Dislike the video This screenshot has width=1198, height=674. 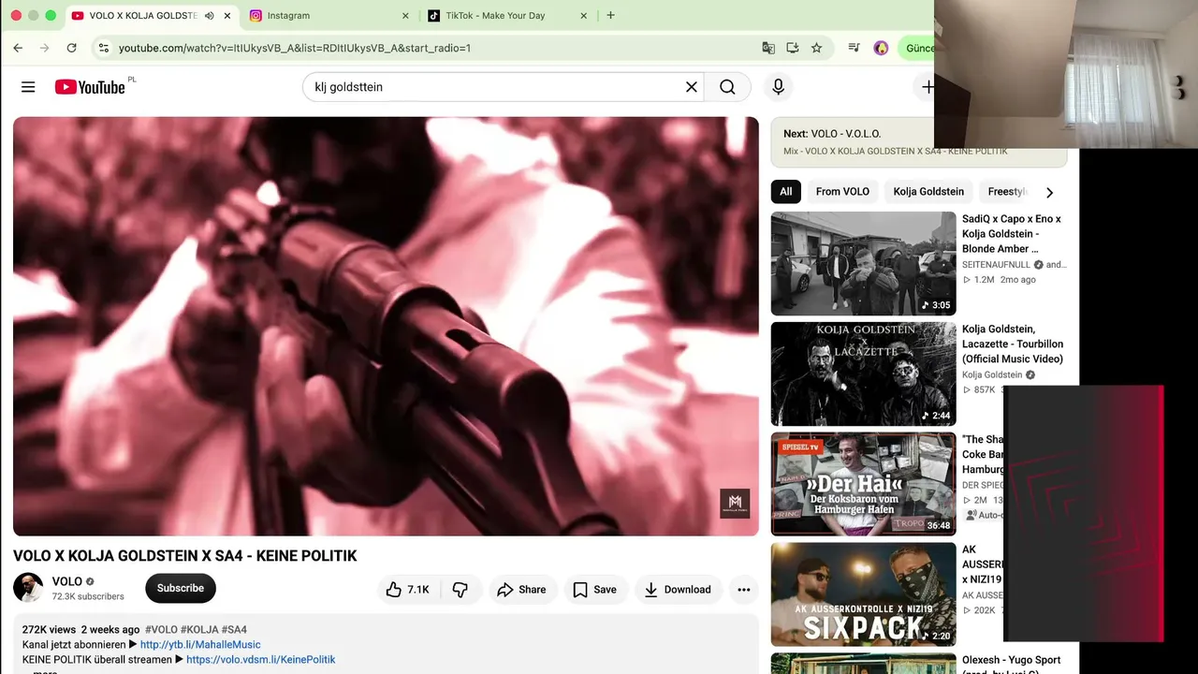[x=460, y=590]
